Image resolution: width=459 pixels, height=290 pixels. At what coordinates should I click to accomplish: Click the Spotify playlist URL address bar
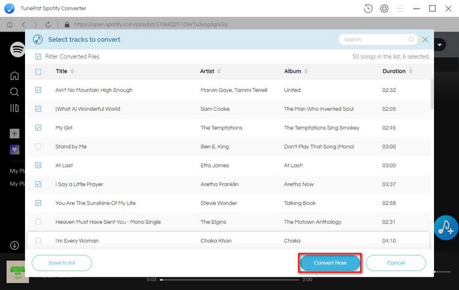coord(150,24)
